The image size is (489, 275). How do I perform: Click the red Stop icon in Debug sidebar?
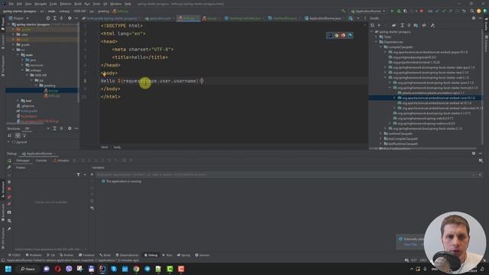[x=9, y=189]
